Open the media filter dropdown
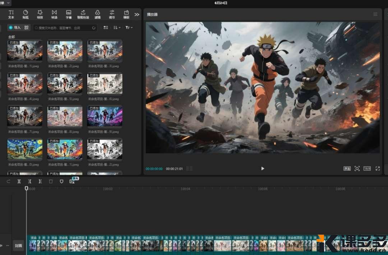The image size is (388, 255). coord(129,28)
